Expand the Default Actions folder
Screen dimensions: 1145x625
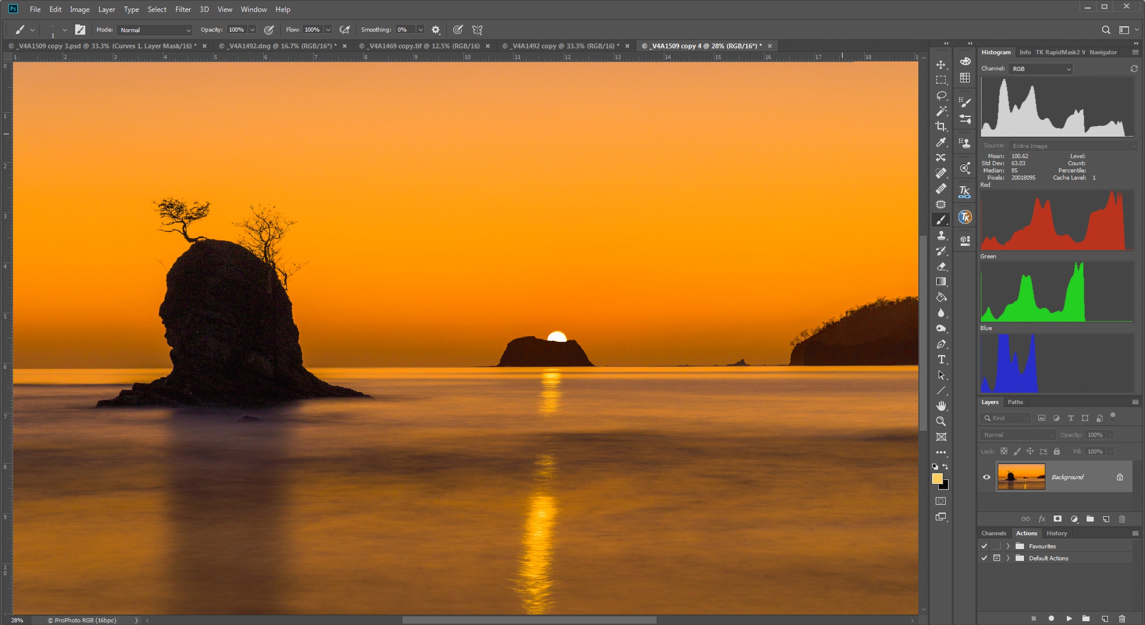[1008, 558]
